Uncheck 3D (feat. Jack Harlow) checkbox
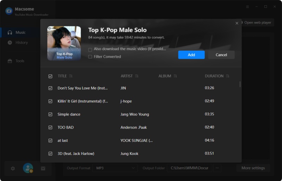 50,154
